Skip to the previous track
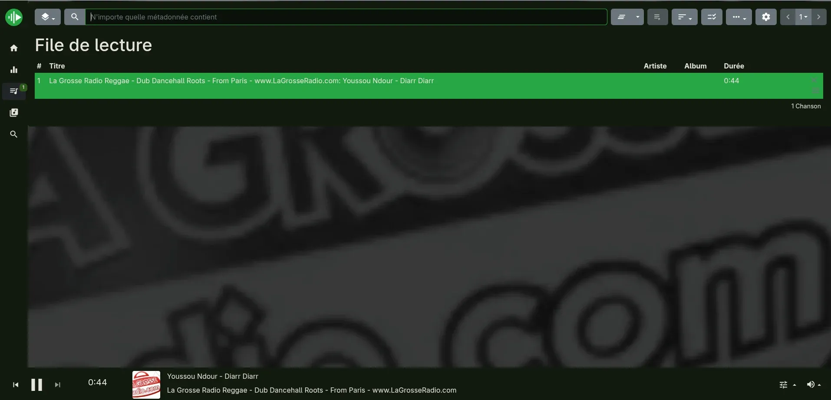 click(16, 385)
